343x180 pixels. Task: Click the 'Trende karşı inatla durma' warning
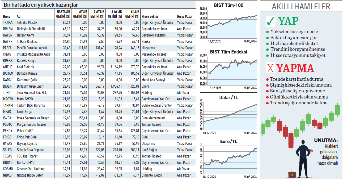pyautogui.click(x=297, y=79)
